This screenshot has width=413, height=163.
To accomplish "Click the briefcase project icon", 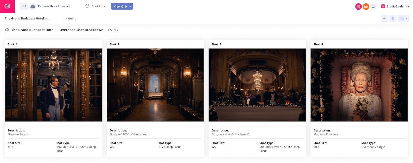I will point(33,6).
